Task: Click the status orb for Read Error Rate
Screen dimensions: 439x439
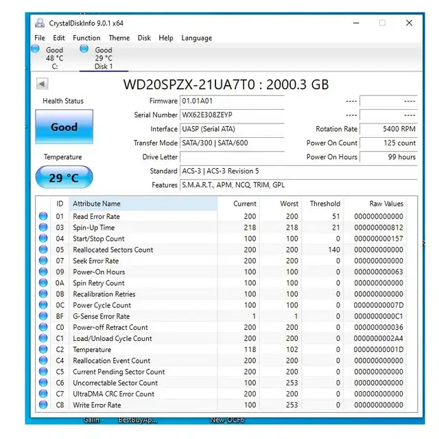Action: point(43,216)
